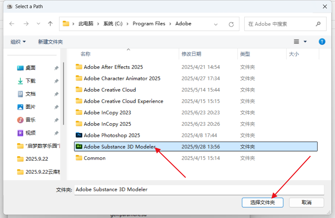Image resolution: width=335 pixels, height=218 pixels.
Task: Jump to 系统 (C:) in the breadcrumb
Action: pyautogui.click(x=113, y=23)
